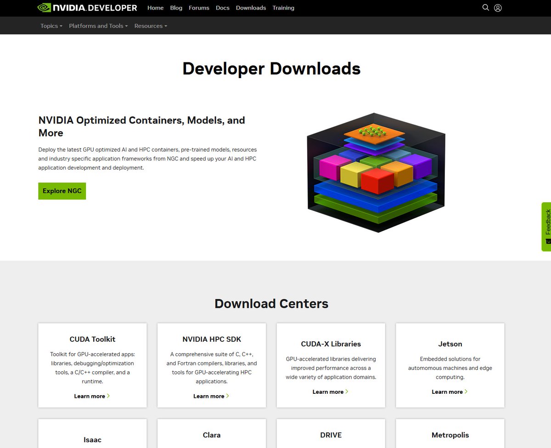This screenshot has height=448, width=551.
Task: Open Docs in the top menu
Action: (x=223, y=8)
